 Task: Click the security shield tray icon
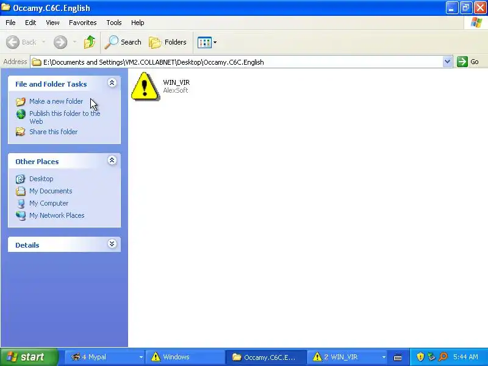(420, 357)
